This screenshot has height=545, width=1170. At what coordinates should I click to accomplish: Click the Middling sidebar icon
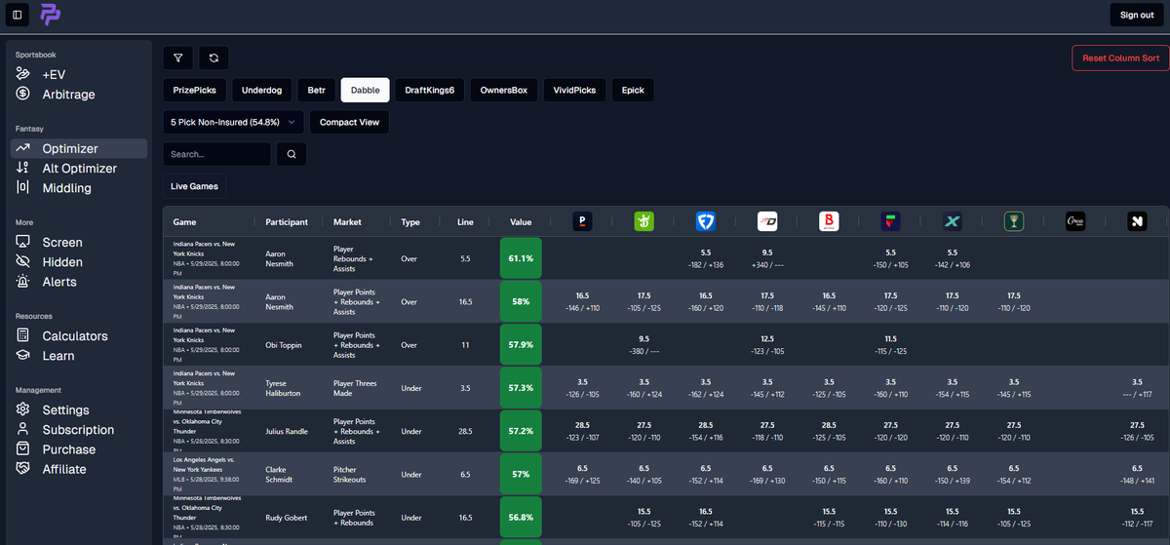click(22, 187)
